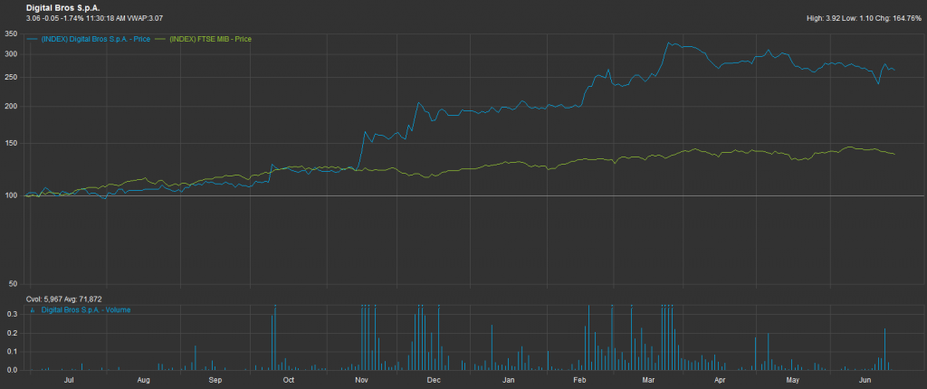Click the blue Digital Bros price legend line marker

pos(32,39)
